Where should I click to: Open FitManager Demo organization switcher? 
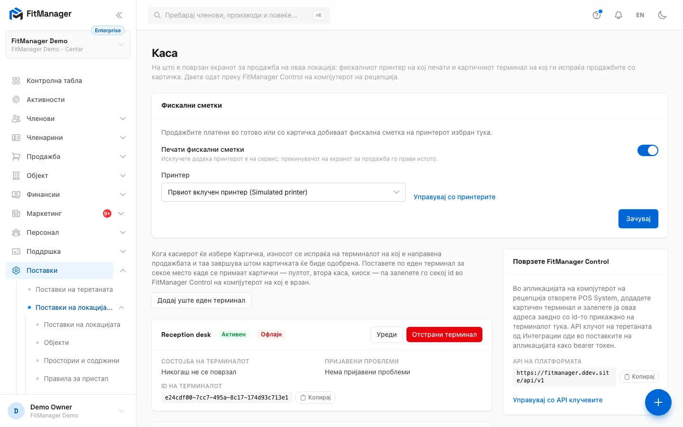(68, 45)
